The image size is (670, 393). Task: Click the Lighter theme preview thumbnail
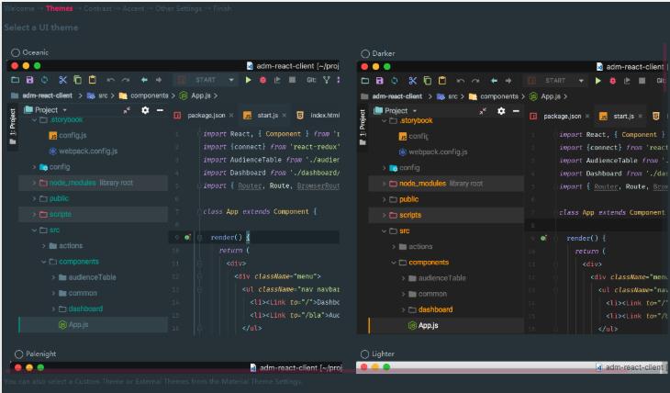511,367
